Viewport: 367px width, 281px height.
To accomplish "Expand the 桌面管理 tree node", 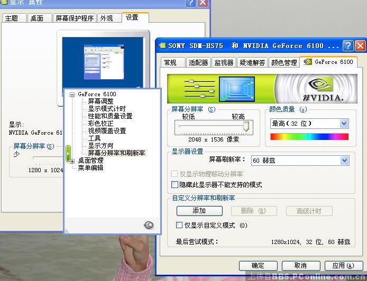I will (72, 161).
